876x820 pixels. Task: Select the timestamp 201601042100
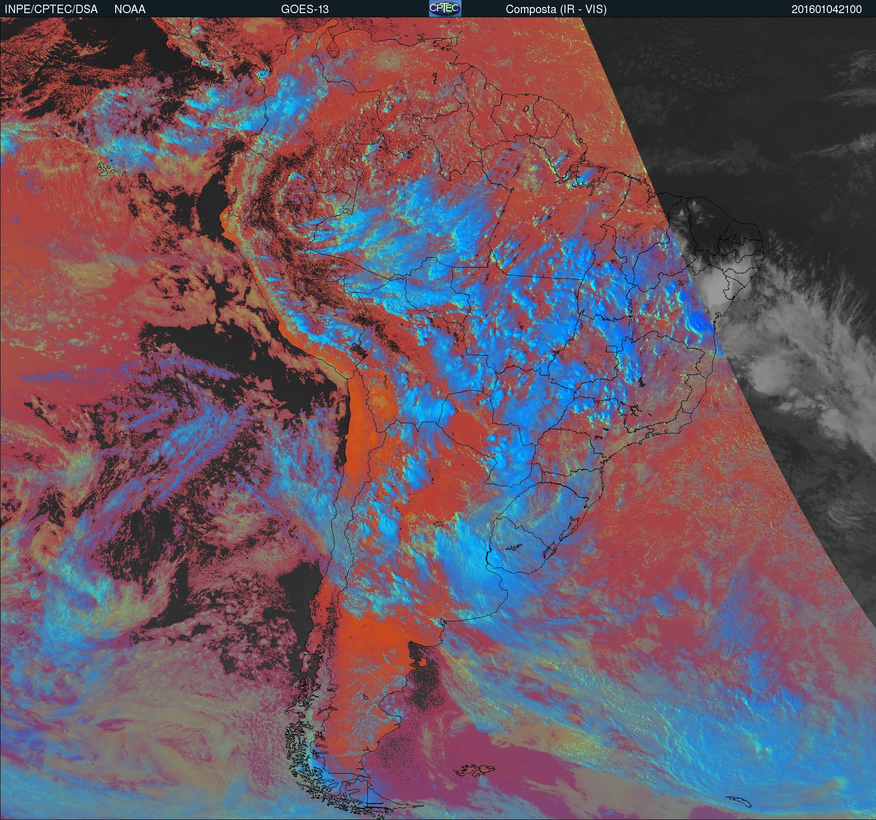(x=826, y=9)
